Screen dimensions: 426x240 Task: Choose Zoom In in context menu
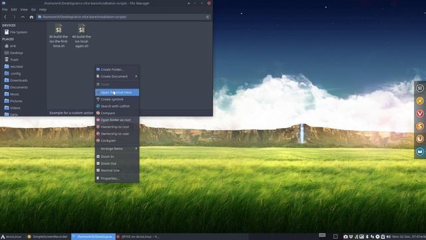[x=117, y=157]
